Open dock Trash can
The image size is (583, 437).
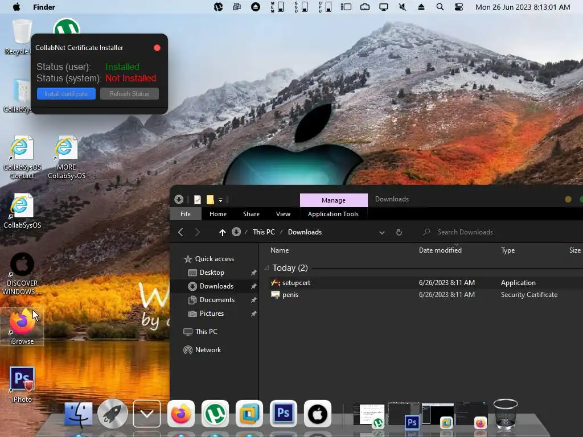coord(506,414)
